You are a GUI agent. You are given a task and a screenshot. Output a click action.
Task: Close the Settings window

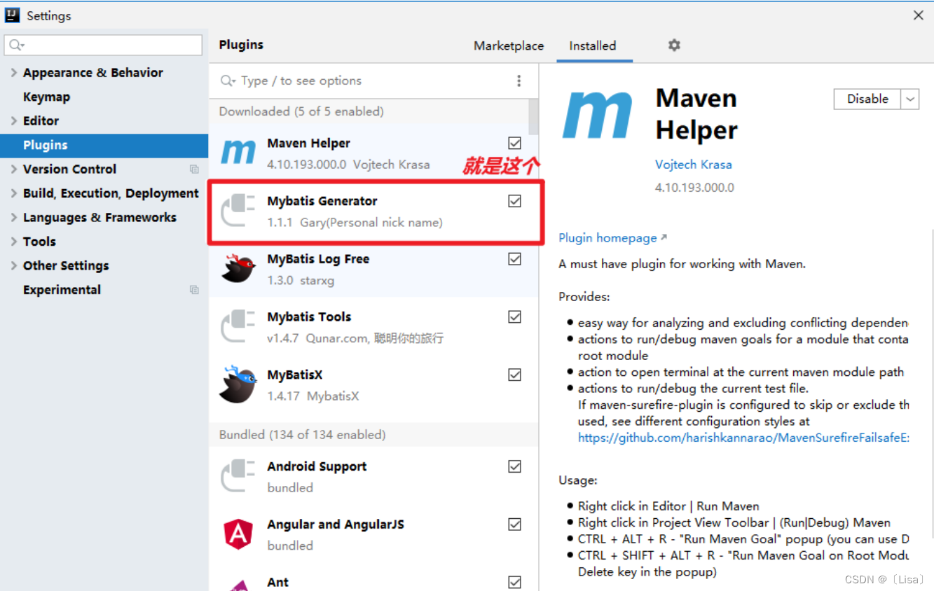pos(918,15)
